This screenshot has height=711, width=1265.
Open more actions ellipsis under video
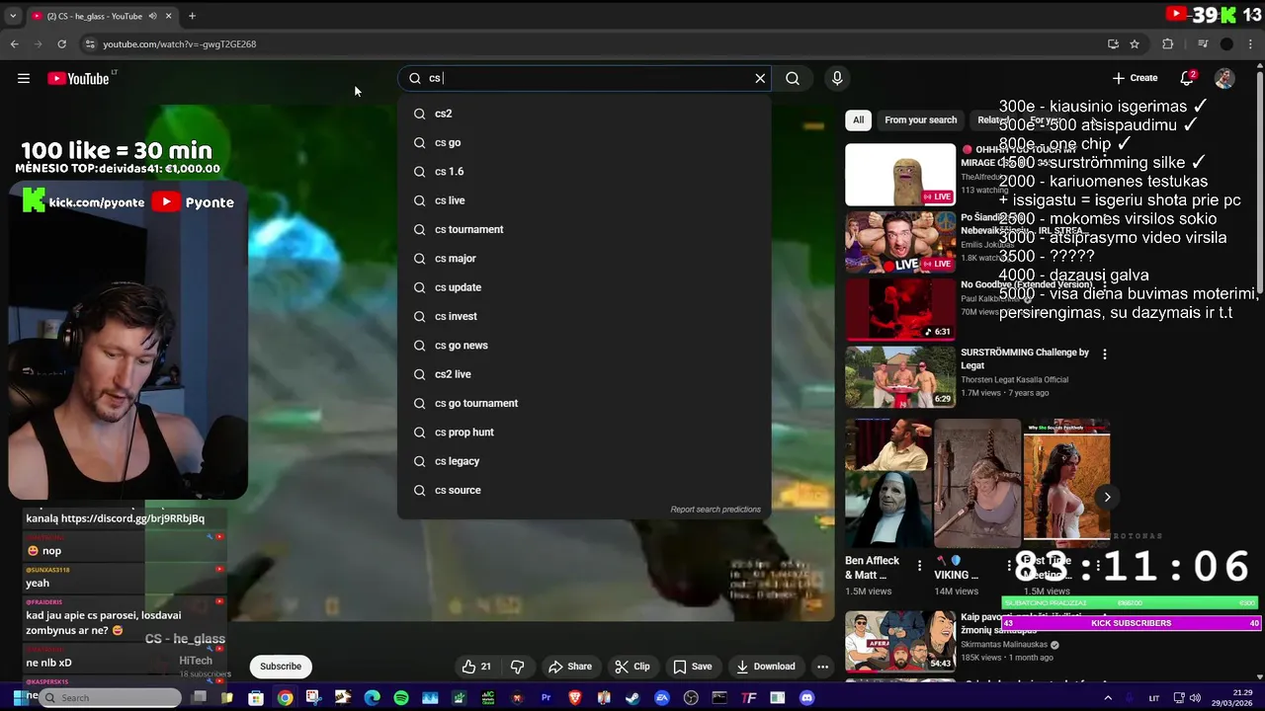pos(822,667)
